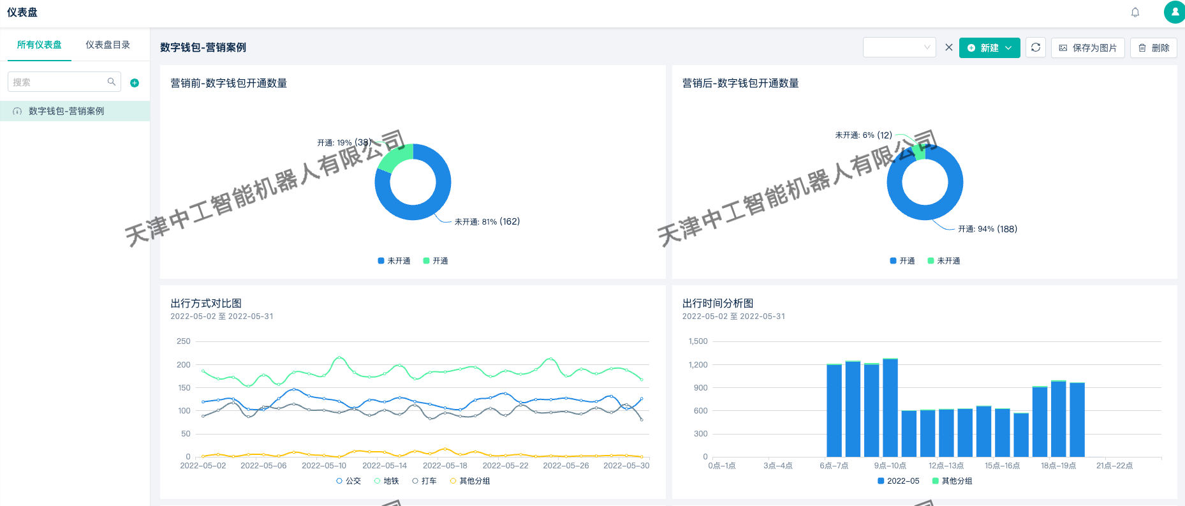1185x506 pixels.
Task: Open the notification bell
Action: click(x=1135, y=12)
